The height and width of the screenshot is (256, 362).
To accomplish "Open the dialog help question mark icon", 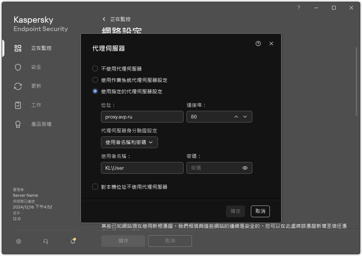I will (x=258, y=43).
